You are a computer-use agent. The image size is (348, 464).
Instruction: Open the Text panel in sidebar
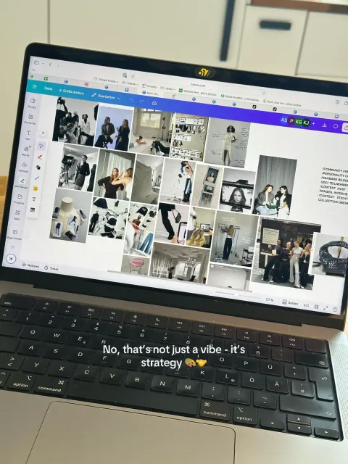(28, 135)
